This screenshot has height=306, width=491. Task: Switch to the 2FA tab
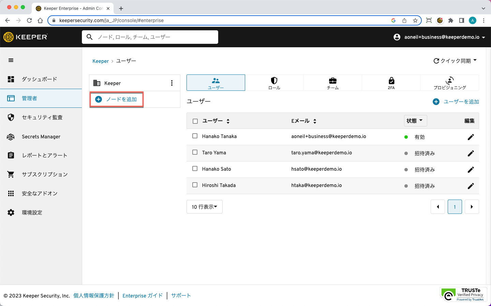[391, 83]
